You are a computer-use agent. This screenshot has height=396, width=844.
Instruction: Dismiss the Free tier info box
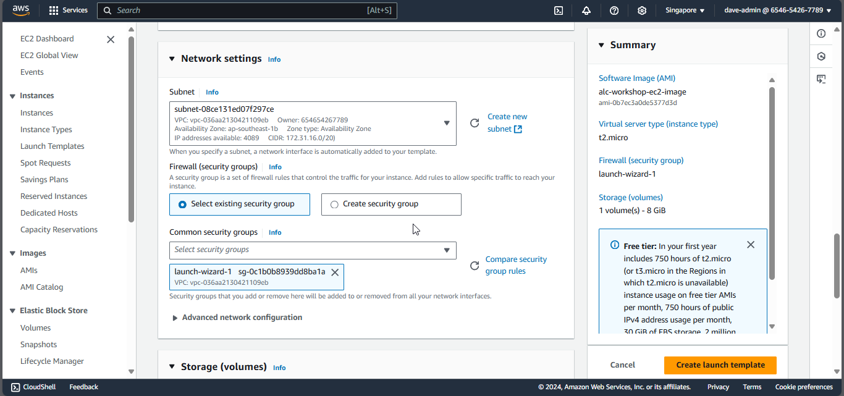tap(751, 245)
